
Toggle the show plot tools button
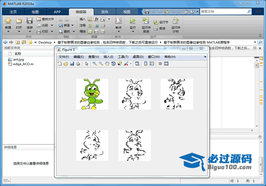(166, 64)
